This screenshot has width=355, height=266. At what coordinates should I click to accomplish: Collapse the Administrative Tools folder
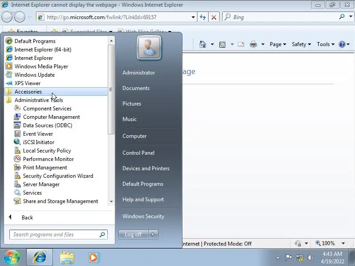point(56,100)
